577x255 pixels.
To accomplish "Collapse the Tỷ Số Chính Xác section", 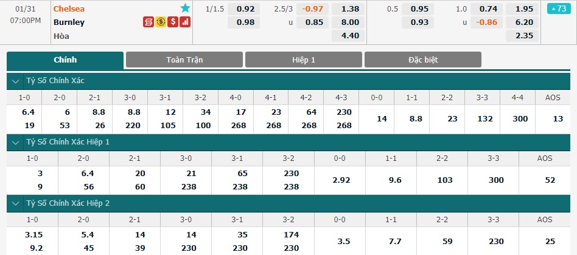I will 15,81.
